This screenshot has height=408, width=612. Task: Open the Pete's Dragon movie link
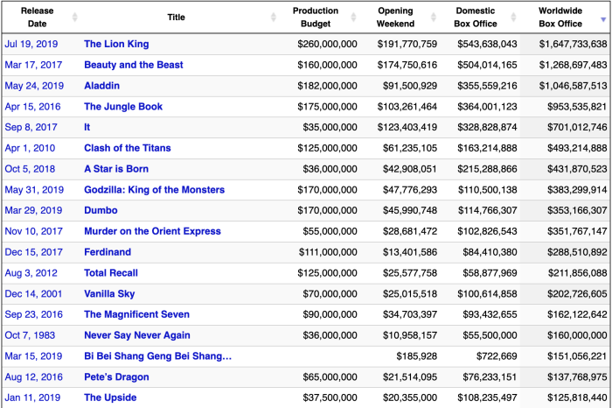[116, 377]
